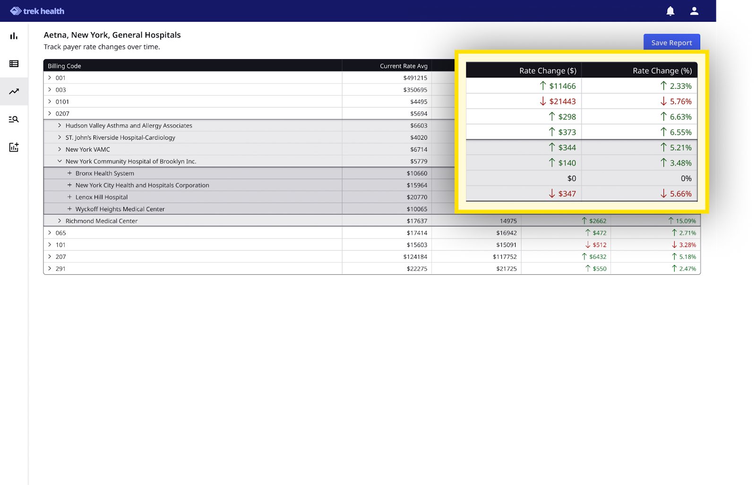Expand New York VAMC row
Image resolution: width=756 pixels, height=485 pixels.
tap(60, 149)
